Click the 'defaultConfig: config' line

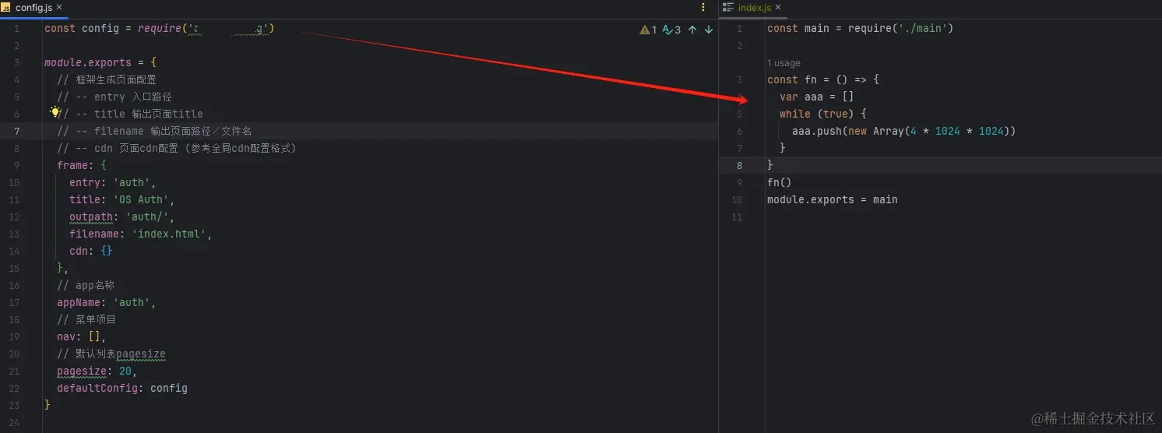[122, 388]
